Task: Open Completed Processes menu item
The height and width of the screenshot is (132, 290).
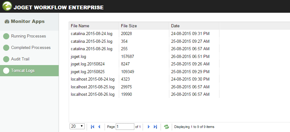Action: point(31,48)
